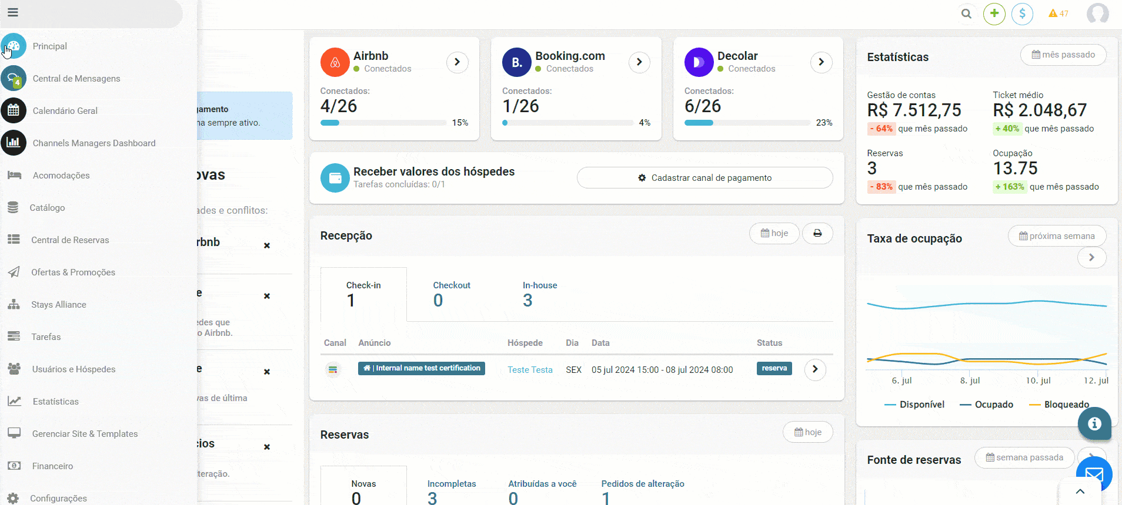Open Calendário Geral calendar icon
1122x505 pixels.
coord(14,110)
